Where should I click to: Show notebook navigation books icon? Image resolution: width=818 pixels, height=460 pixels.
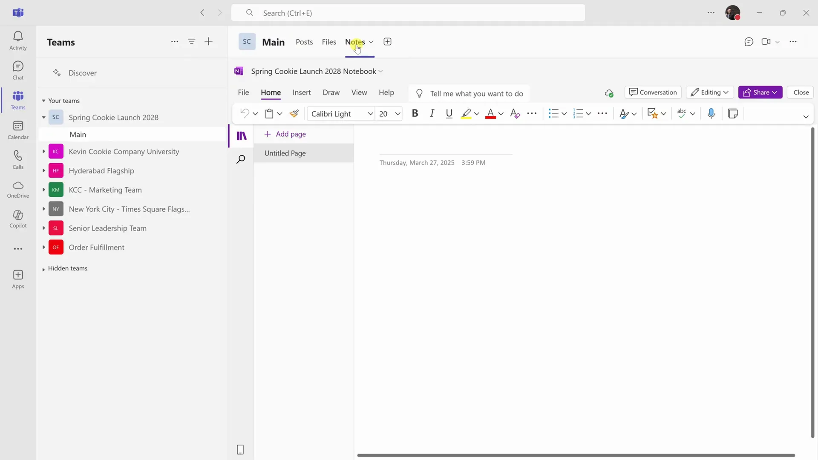pos(242,136)
